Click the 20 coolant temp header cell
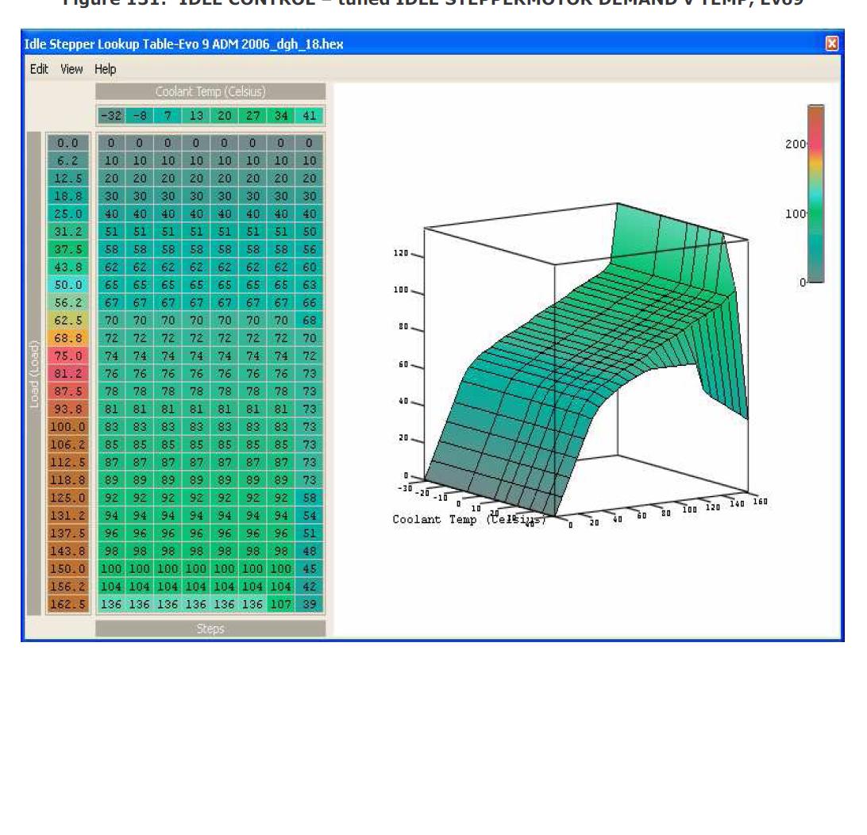Viewport: 867px width, 835px height. pos(224,116)
